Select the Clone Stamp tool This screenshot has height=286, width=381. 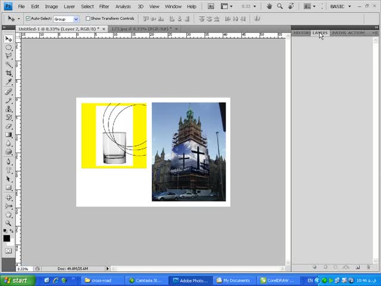tap(8, 108)
